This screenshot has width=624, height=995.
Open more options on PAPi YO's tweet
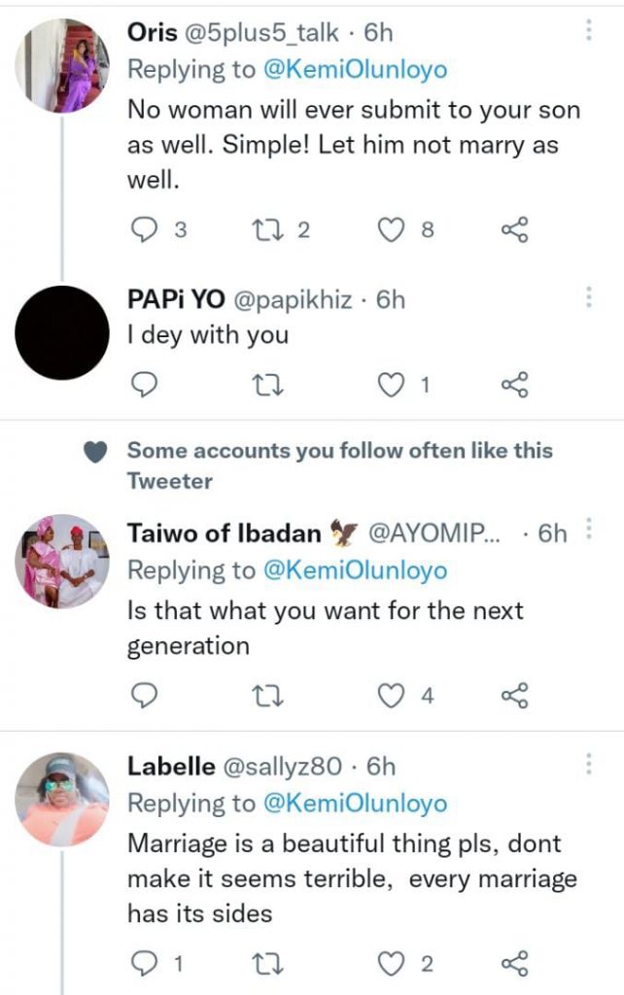pyautogui.click(x=589, y=298)
